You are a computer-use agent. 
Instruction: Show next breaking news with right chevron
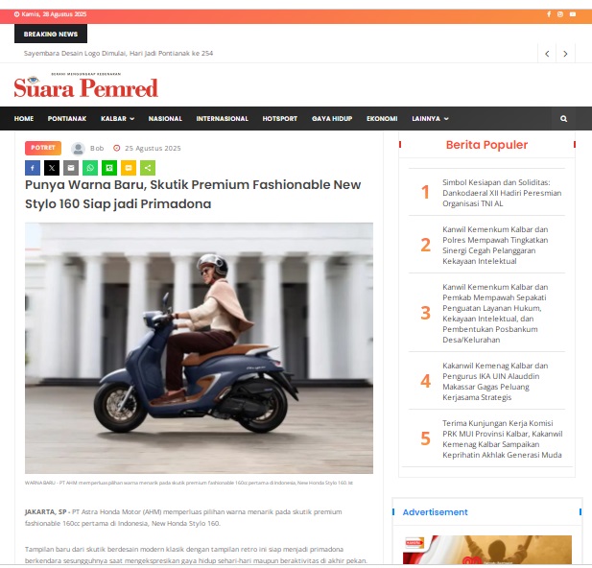click(565, 54)
